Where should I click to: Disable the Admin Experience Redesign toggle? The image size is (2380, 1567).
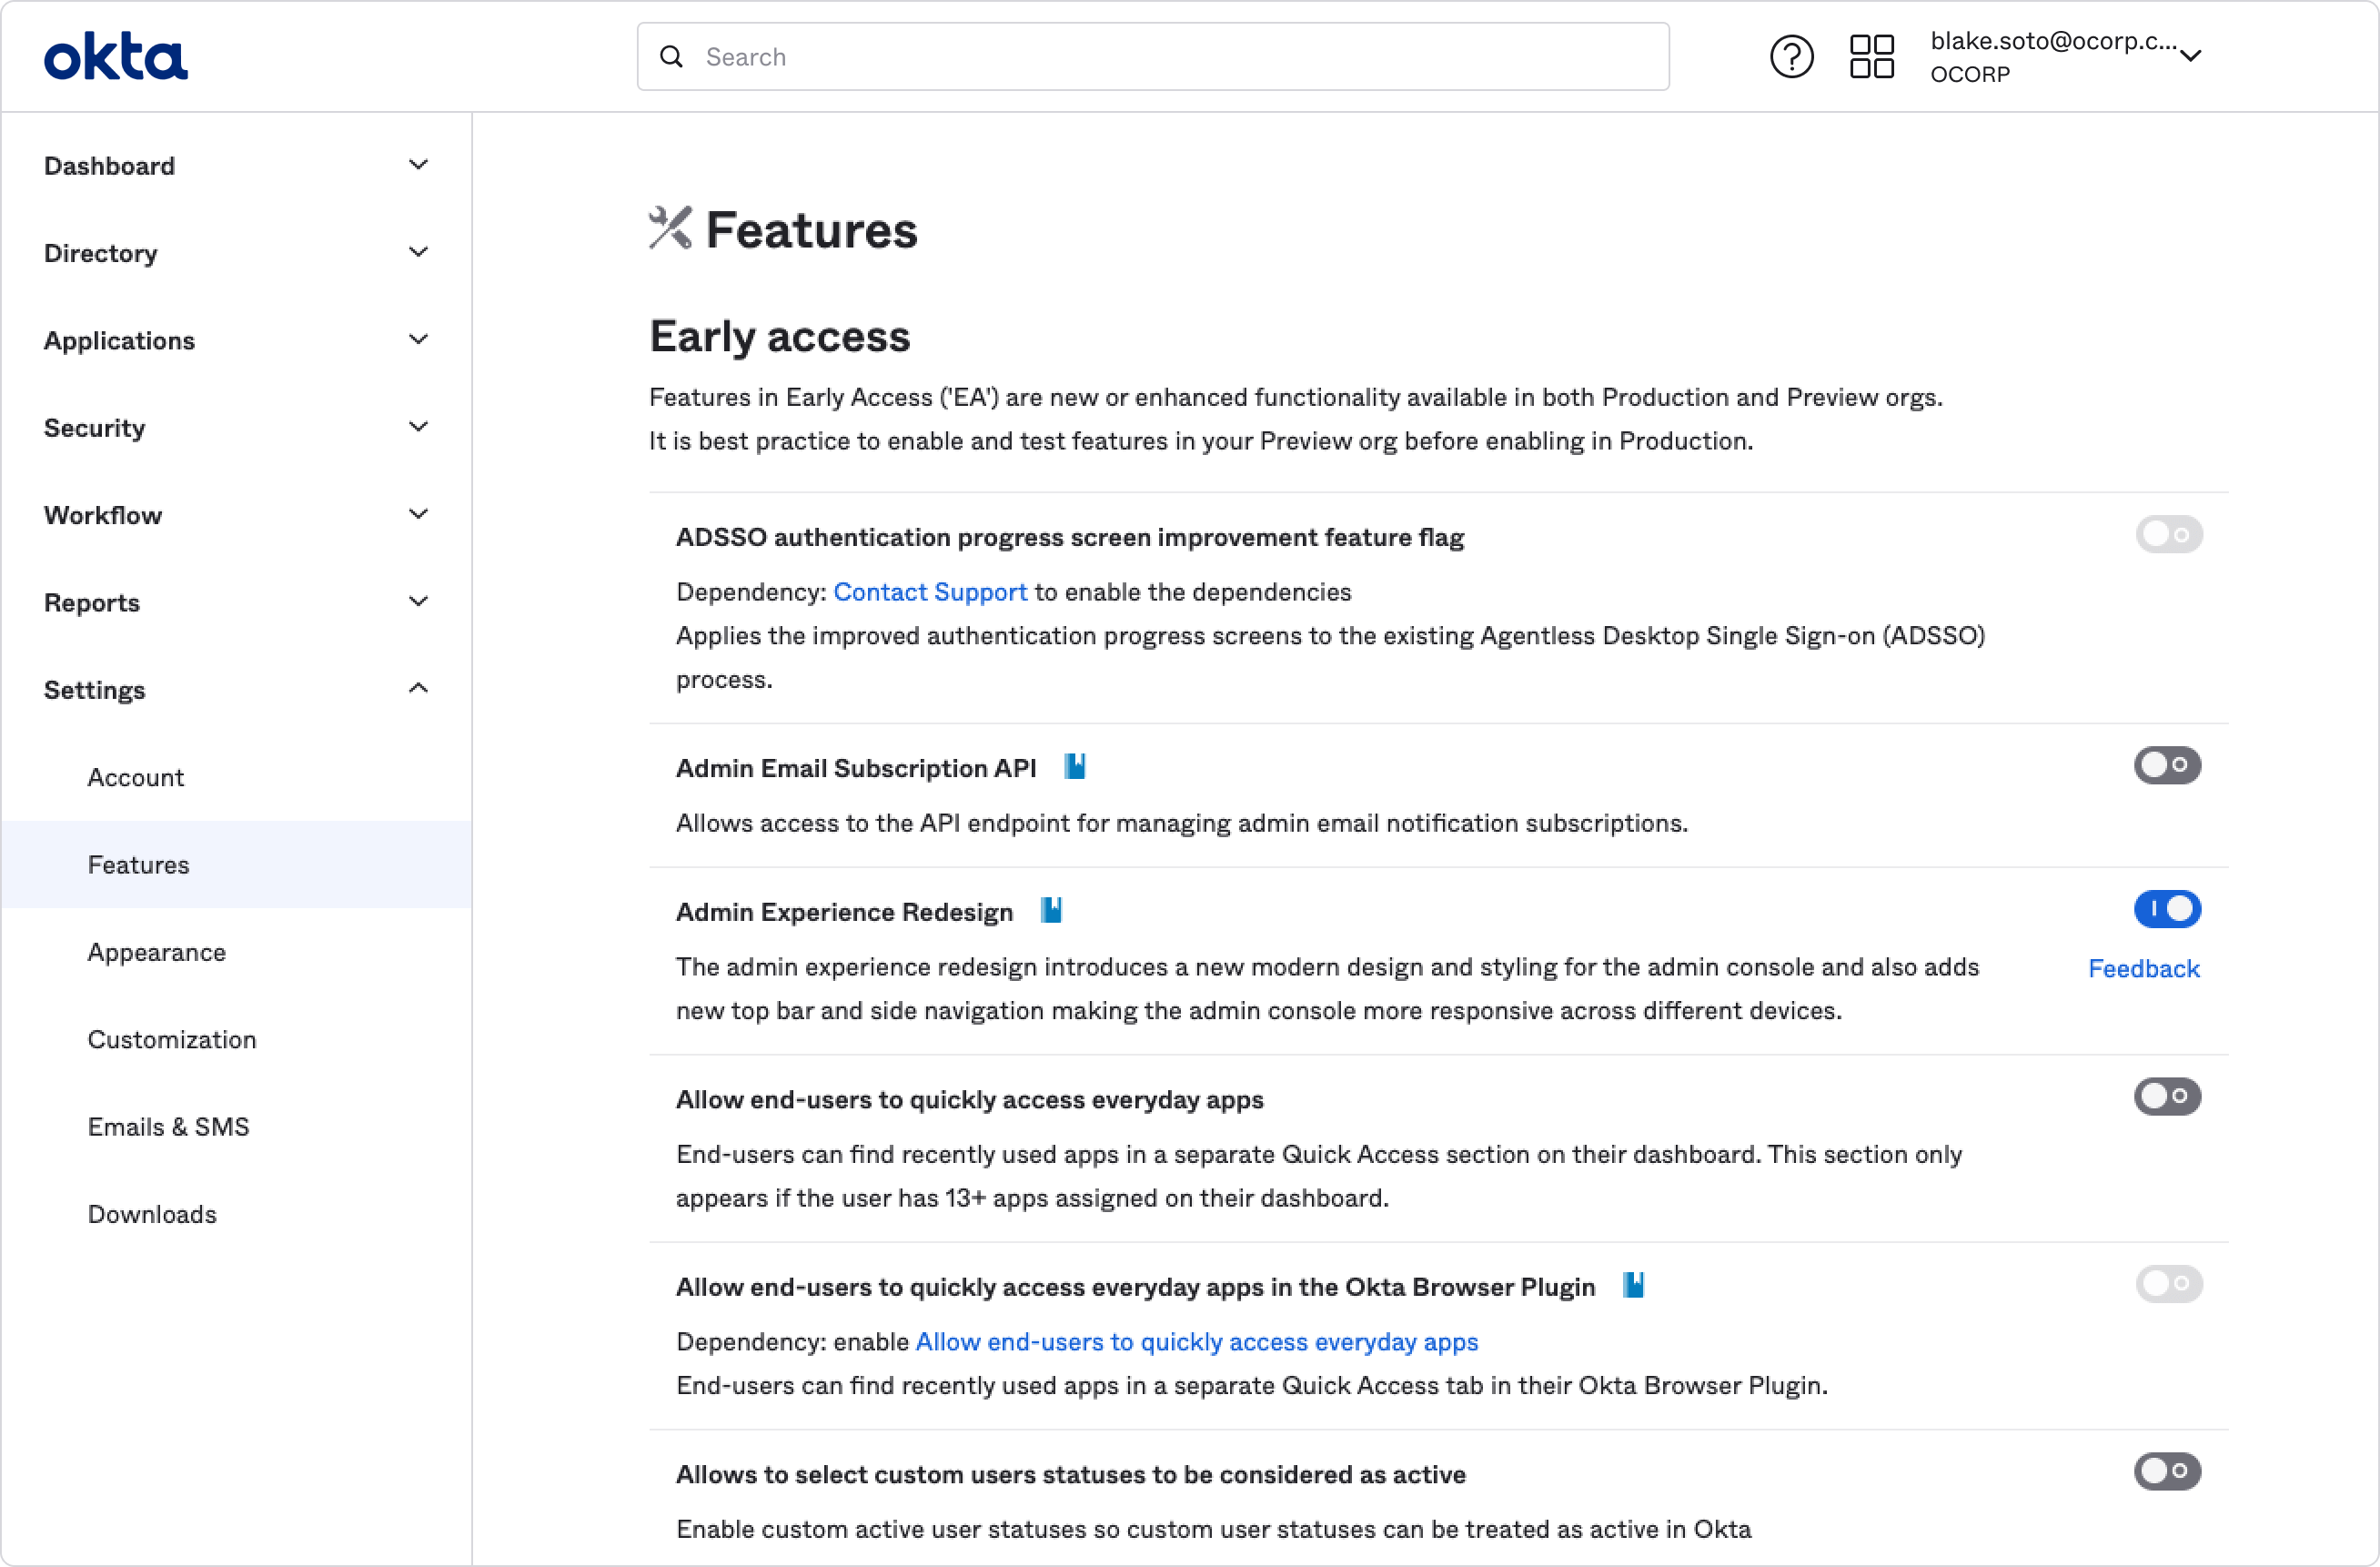point(2166,909)
